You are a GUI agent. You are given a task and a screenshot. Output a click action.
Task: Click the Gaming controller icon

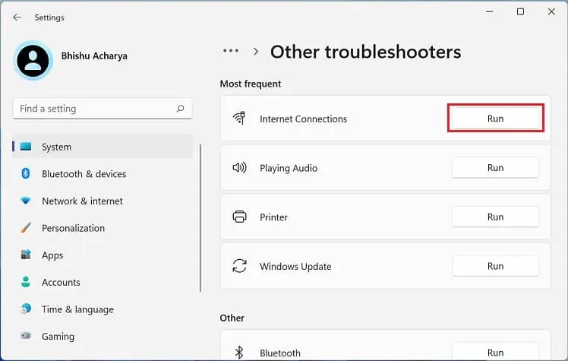(x=26, y=336)
